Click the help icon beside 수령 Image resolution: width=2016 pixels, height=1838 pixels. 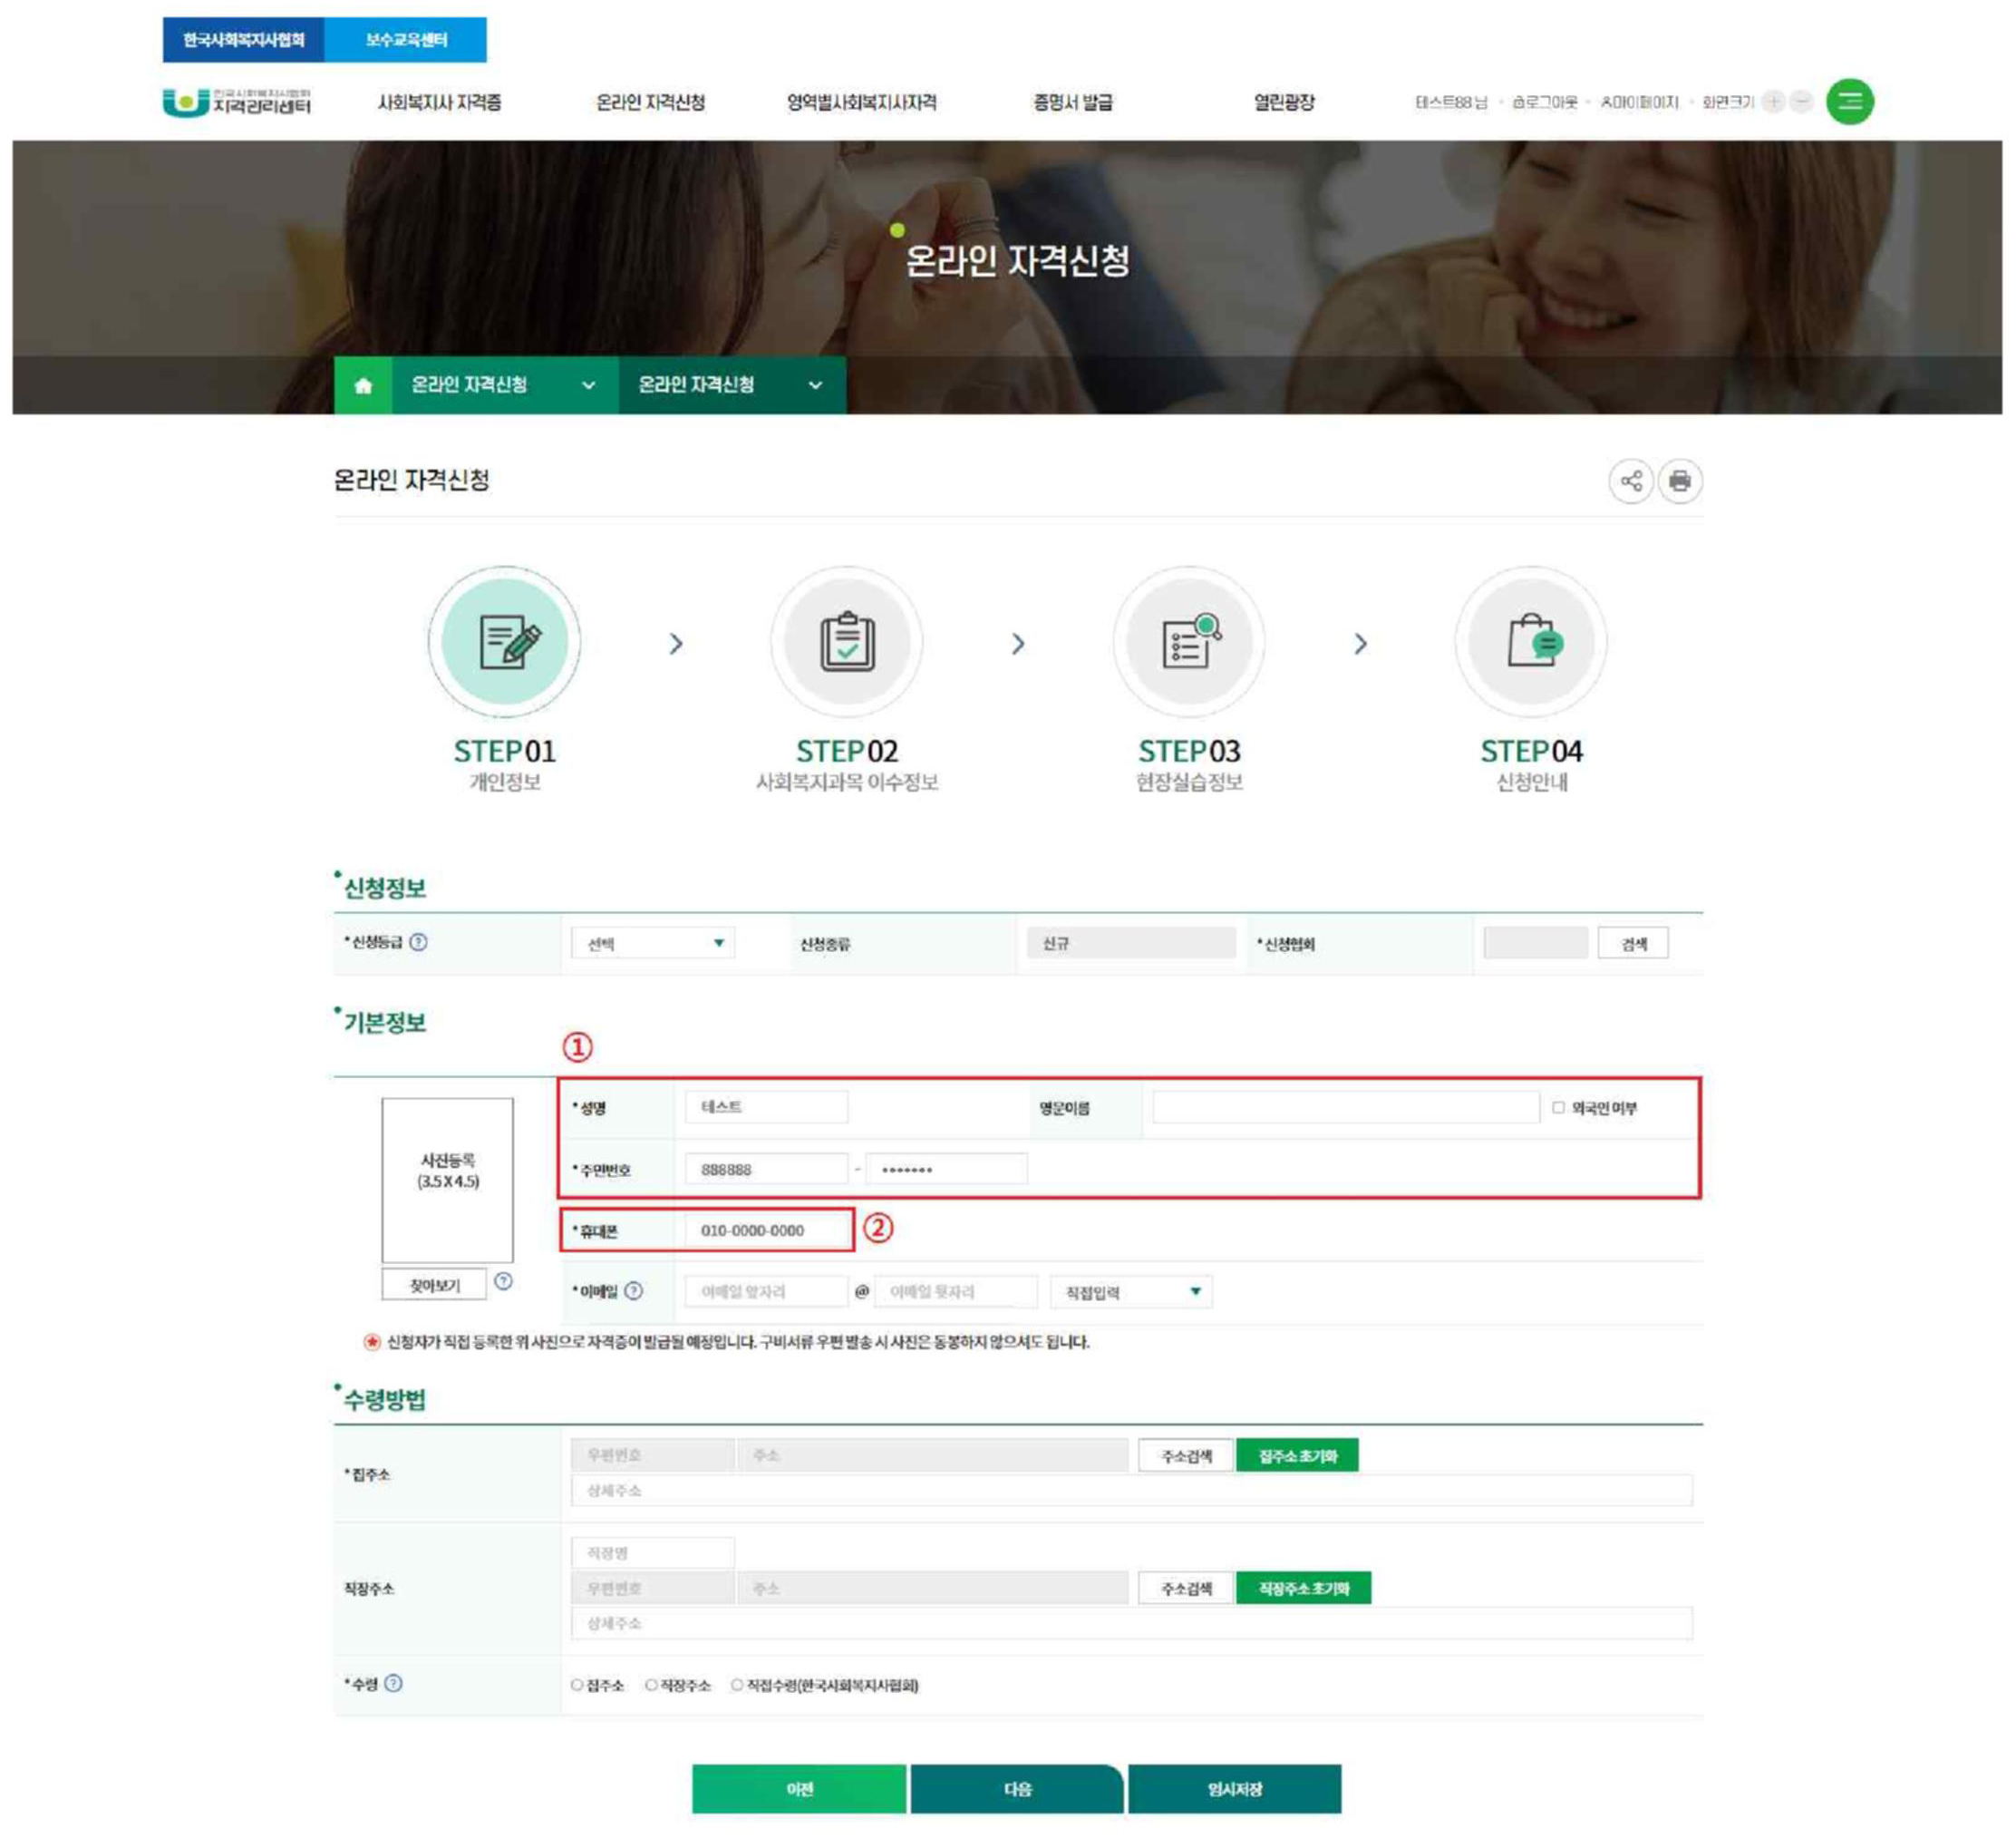point(393,1683)
